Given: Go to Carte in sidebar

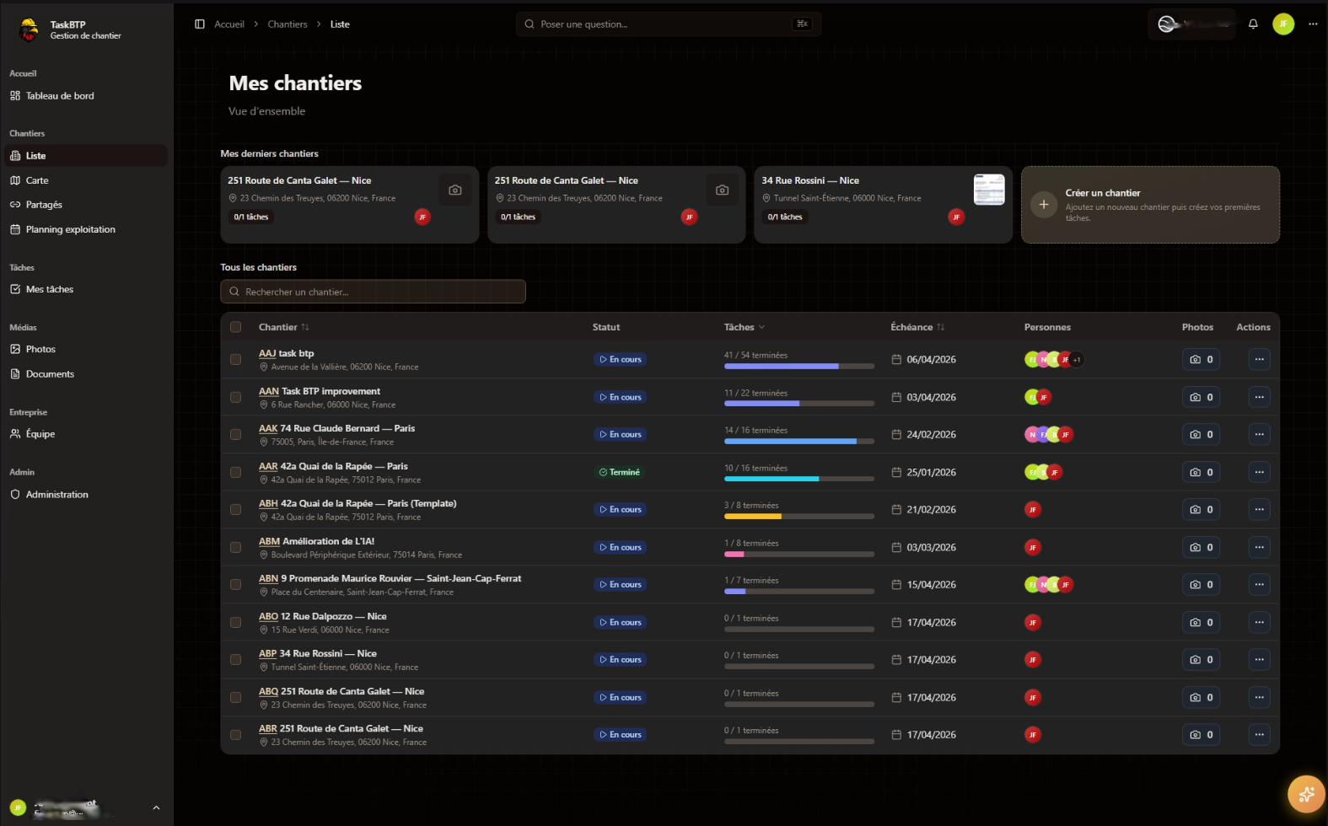Looking at the screenshot, I should click(x=86, y=180).
